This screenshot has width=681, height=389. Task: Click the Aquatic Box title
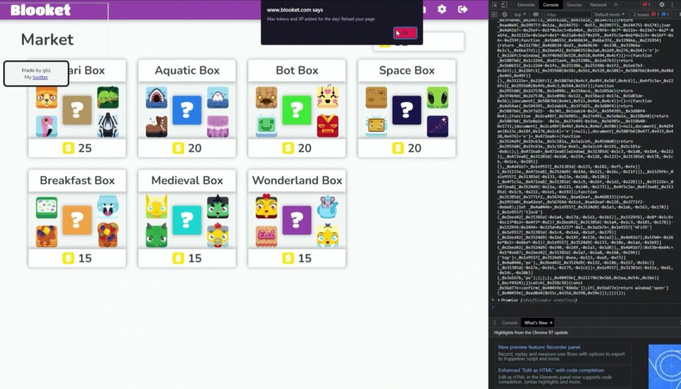click(187, 70)
